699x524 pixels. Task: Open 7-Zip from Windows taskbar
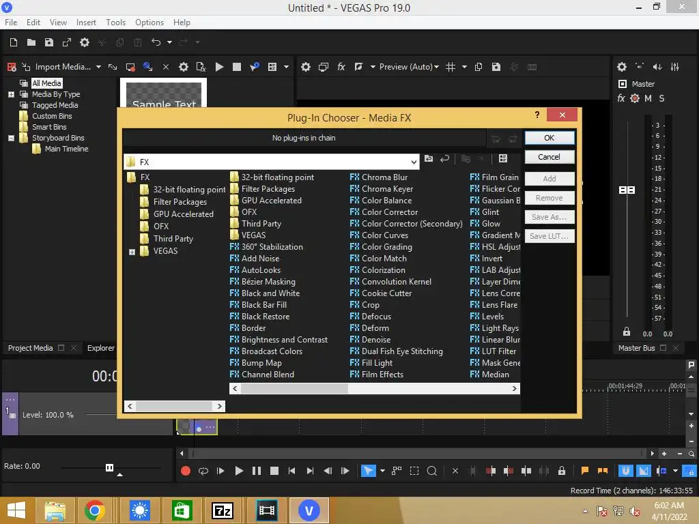[x=223, y=510]
